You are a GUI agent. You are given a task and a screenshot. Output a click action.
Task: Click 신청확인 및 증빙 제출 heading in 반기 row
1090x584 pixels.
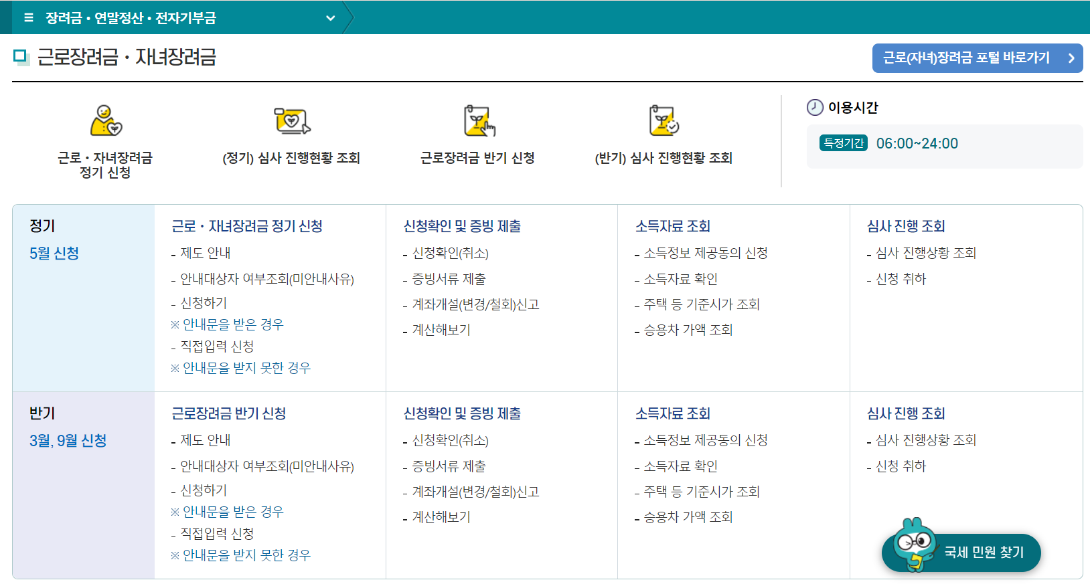tap(462, 413)
